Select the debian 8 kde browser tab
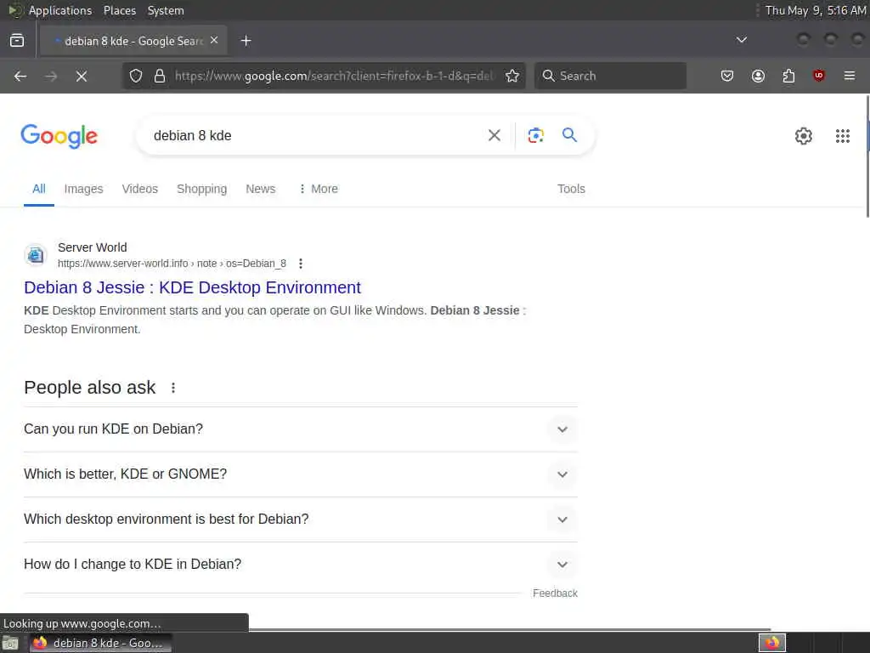The height and width of the screenshot is (653, 870). coord(133,41)
